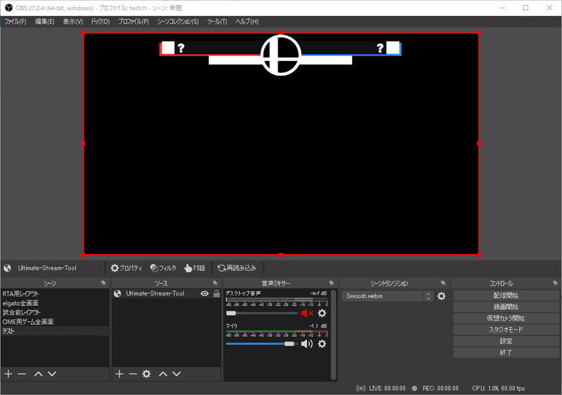Open the 表示(V) menu

tap(73, 22)
